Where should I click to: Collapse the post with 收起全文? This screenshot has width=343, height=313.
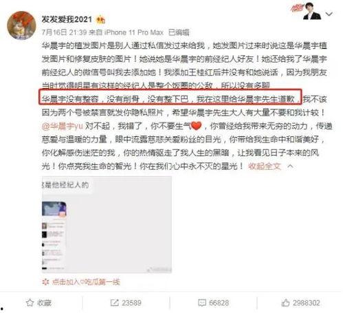[x=265, y=166]
